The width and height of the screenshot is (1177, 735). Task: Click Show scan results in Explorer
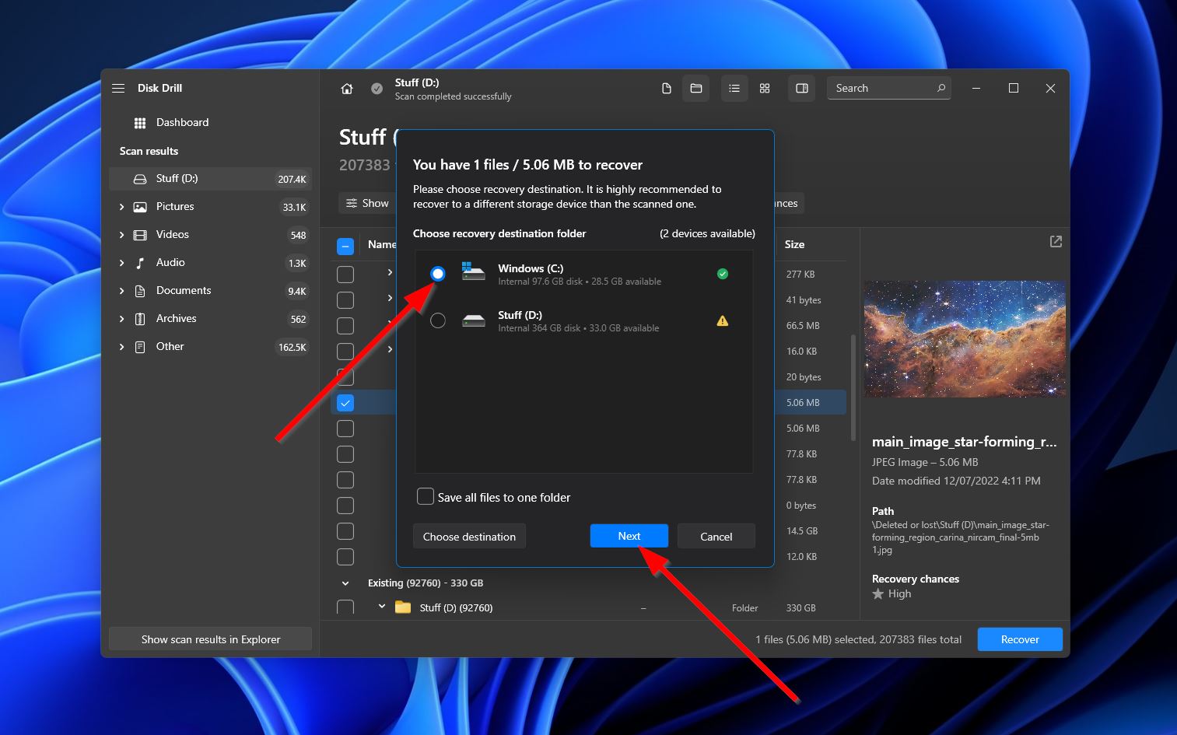[x=210, y=639]
